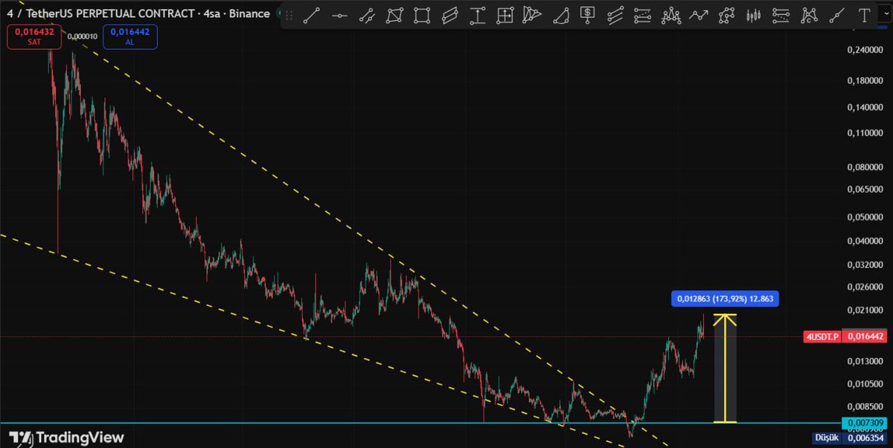Grab the dotted drag handle of drawing toolbar
Image resolution: width=893 pixels, height=448 pixels.
289,15
